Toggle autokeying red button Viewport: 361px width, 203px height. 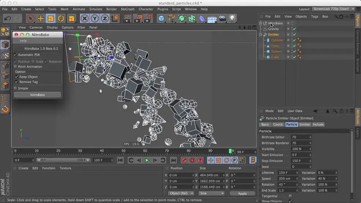(192, 160)
